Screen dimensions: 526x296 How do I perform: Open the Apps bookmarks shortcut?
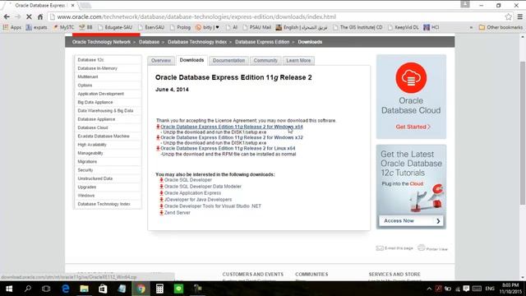click(12, 27)
